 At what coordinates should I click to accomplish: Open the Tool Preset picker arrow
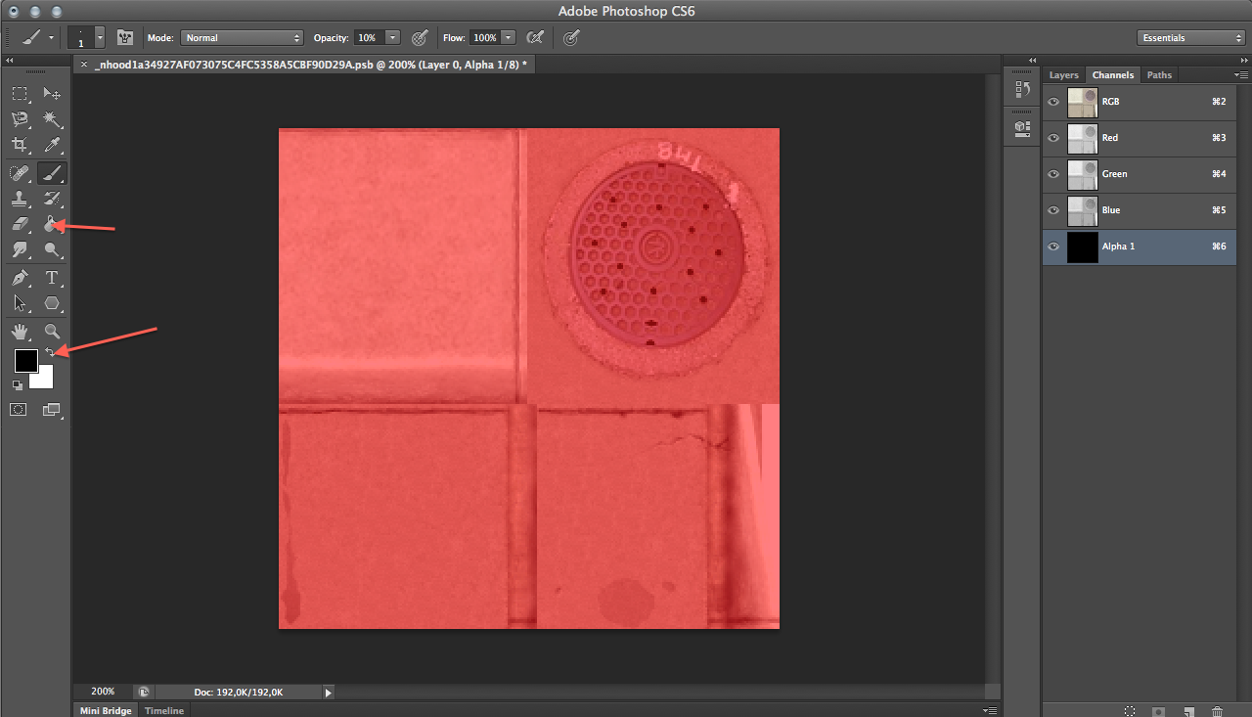click(51, 37)
